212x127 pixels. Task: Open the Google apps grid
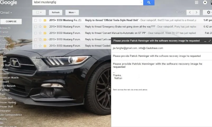(196, 2)
